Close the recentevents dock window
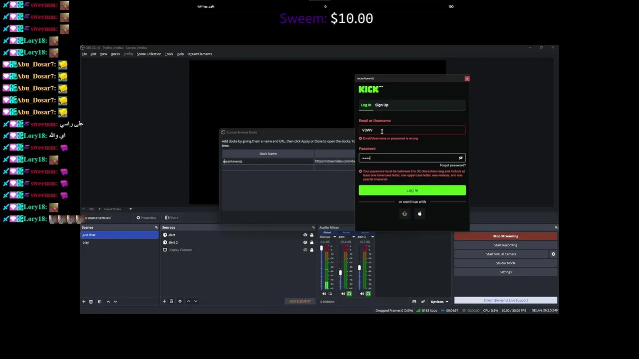 (x=467, y=78)
